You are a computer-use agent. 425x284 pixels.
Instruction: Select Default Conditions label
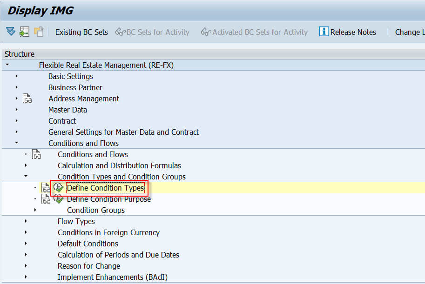click(x=88, y=244)
